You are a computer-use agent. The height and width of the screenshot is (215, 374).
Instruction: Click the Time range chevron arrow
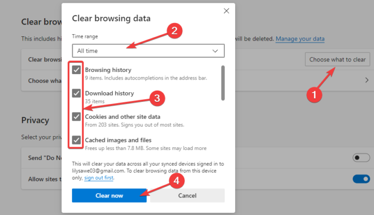coord(215,51)
